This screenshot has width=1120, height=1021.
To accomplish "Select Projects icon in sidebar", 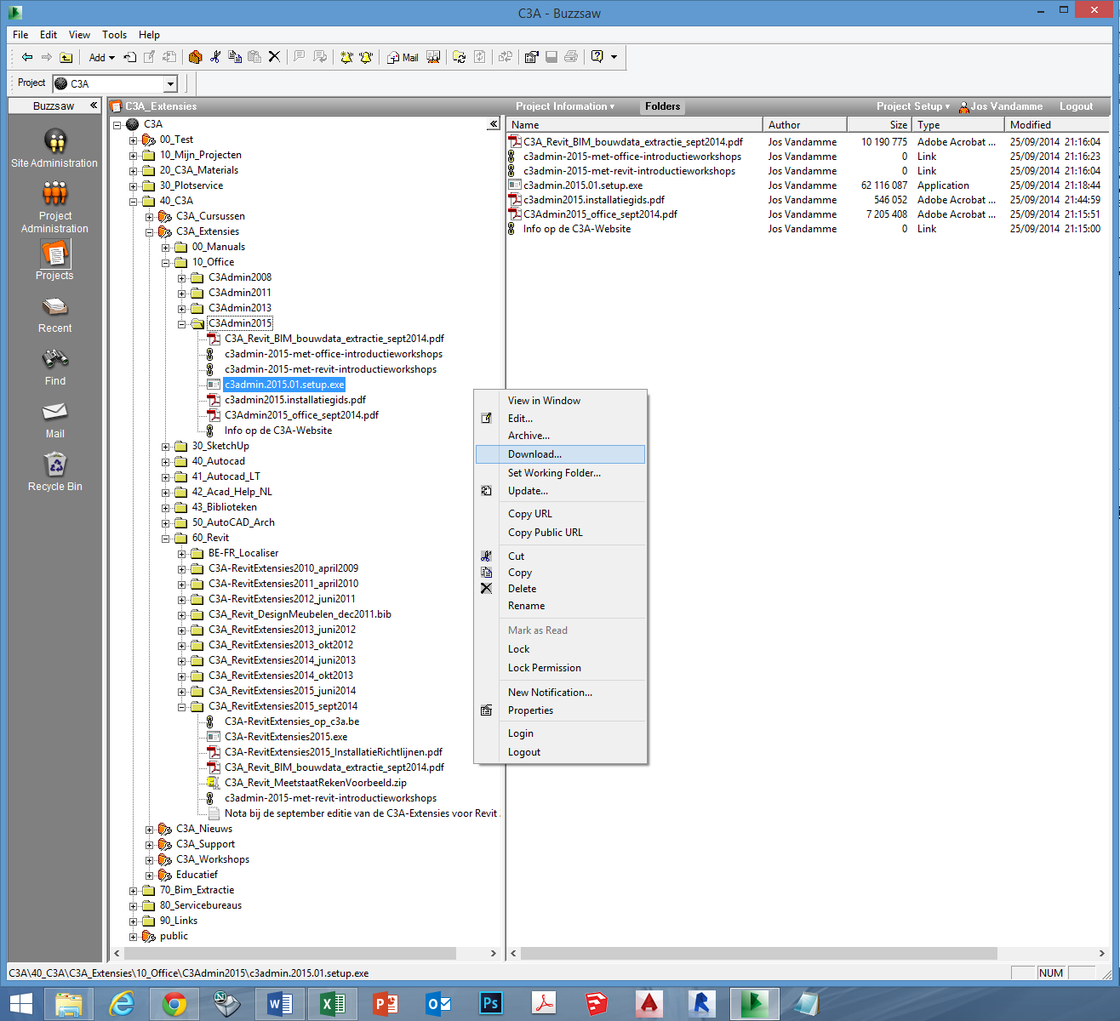I will click(54, 260).
